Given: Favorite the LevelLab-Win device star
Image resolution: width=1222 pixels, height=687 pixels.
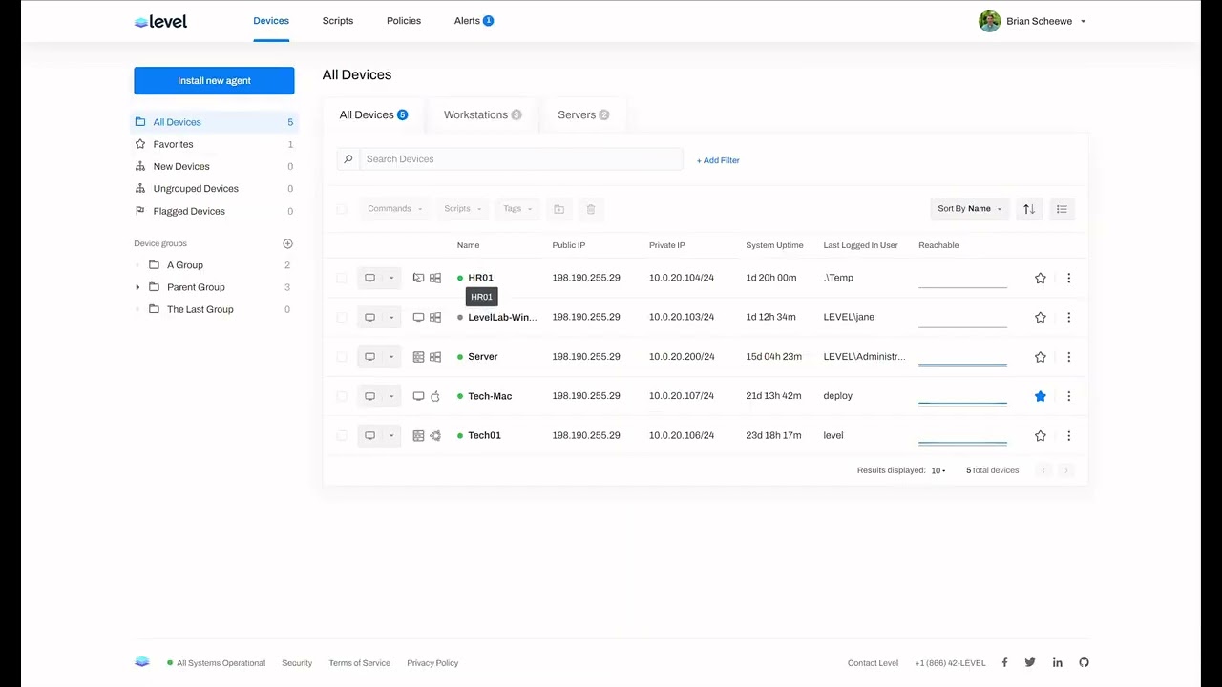Looking at the screenshot, I should pyautogui.click(x=1041, y=317).
